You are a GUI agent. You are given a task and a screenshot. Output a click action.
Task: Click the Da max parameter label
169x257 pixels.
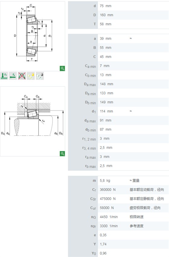[x=90, y=84]
